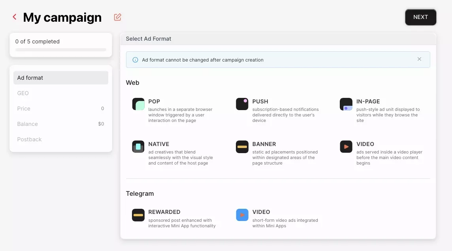Screen dimensions: 452x251
Task: Click the red back arrow
Action: pos(14,17)
